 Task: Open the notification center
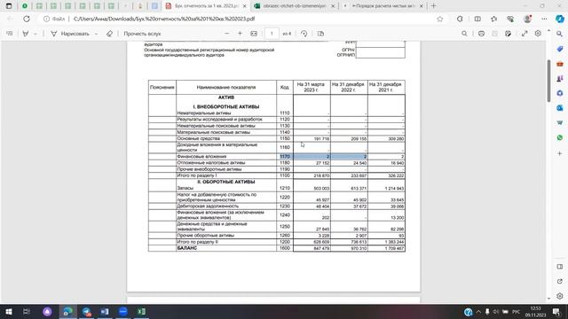tap(556, 311)
